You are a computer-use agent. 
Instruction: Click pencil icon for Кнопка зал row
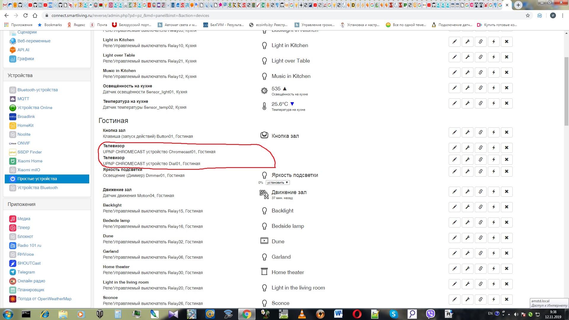[x=454, y=132]
